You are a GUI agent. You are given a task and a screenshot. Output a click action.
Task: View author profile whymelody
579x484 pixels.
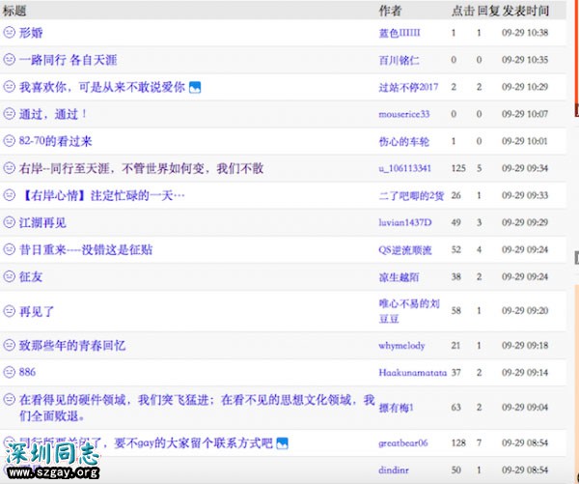(x=401, y=346)
